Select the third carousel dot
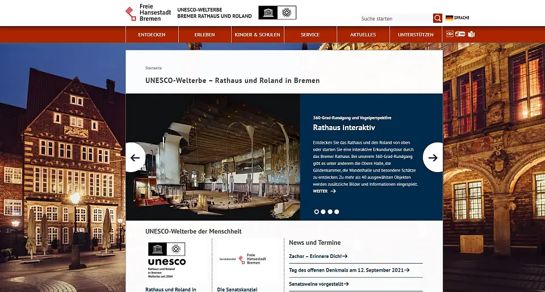Screen dimensions: 545x292 pyautogui.click(x=330, y=211)
